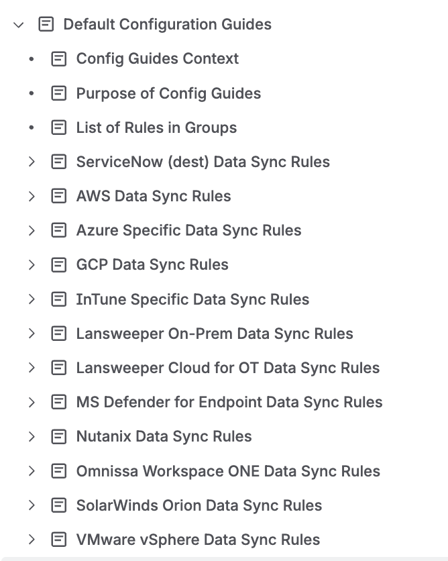
Task: Open MS Defender for Endpoint Data Sync Rules
Action: click(x=229, y=402)
